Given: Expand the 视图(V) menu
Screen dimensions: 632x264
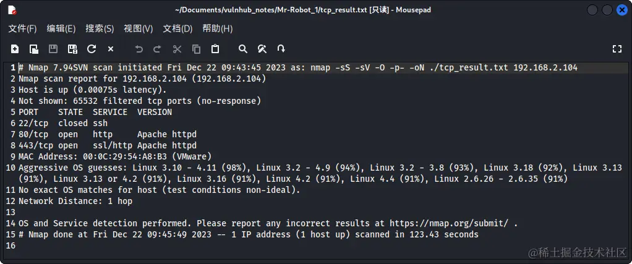Looking at the screenshot, I should [x=138, y=28].
